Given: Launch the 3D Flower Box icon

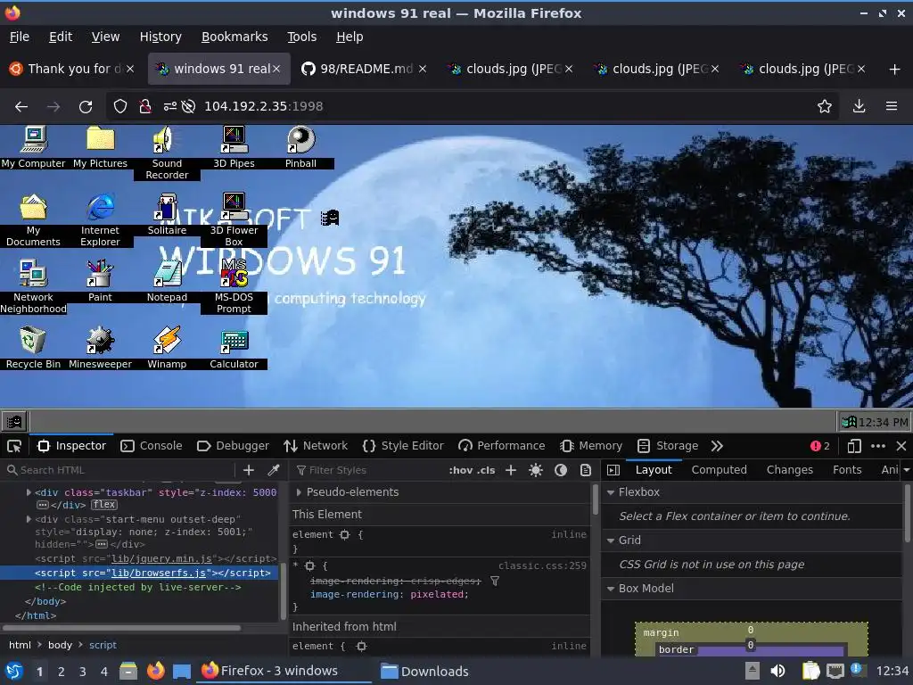Looking at the screenshot, I should tap(234, 219).
